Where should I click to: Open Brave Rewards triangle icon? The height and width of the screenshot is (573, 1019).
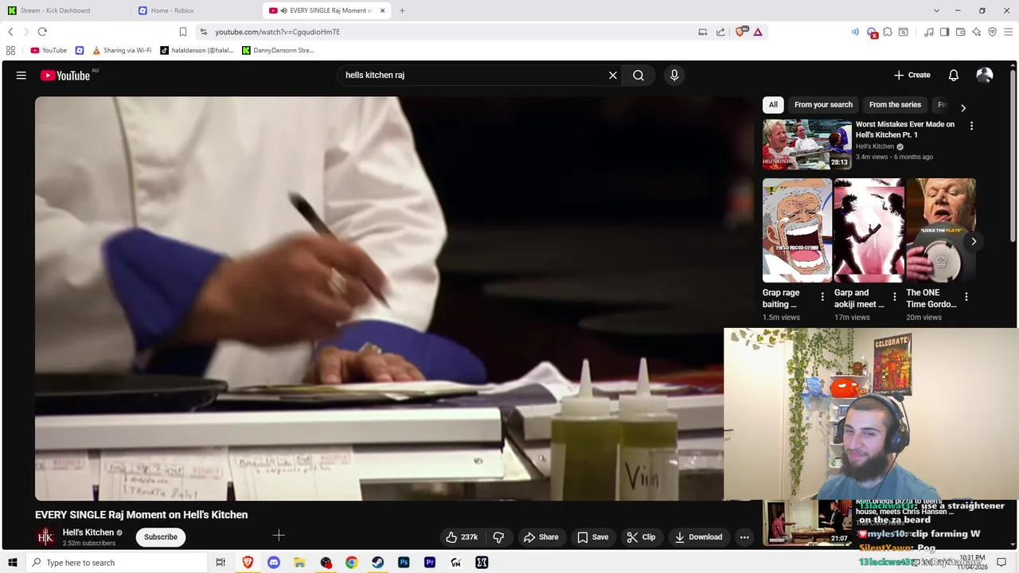click(x=758, y=32)
